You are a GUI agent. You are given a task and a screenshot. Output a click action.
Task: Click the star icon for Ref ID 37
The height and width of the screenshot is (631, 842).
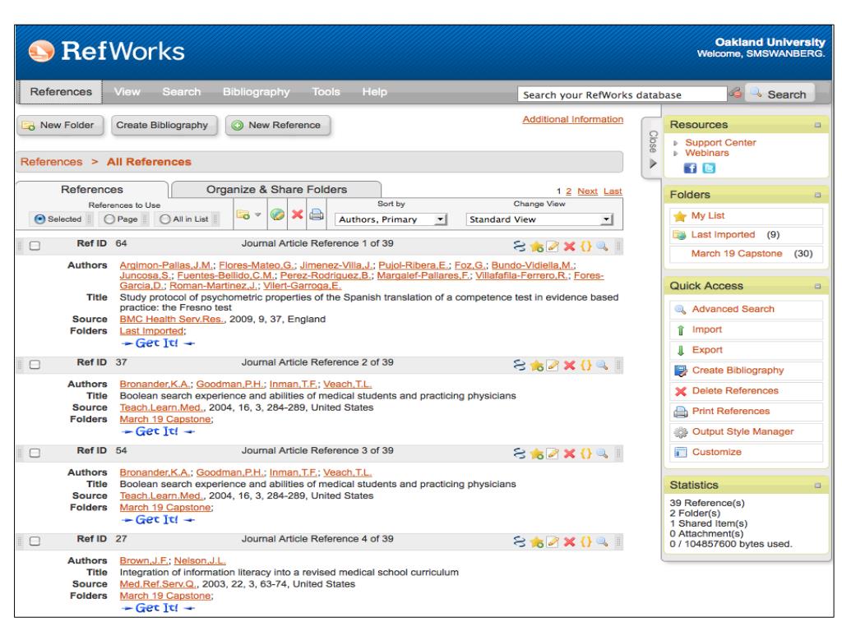(x=536, y=365)
